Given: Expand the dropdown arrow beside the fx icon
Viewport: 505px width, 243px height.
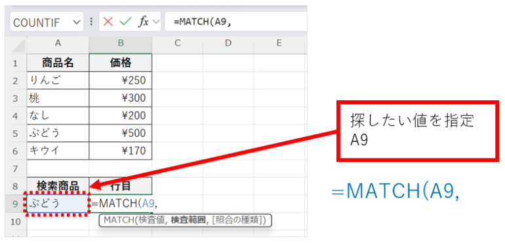Looking at the screenshot, I should [156, 22].
